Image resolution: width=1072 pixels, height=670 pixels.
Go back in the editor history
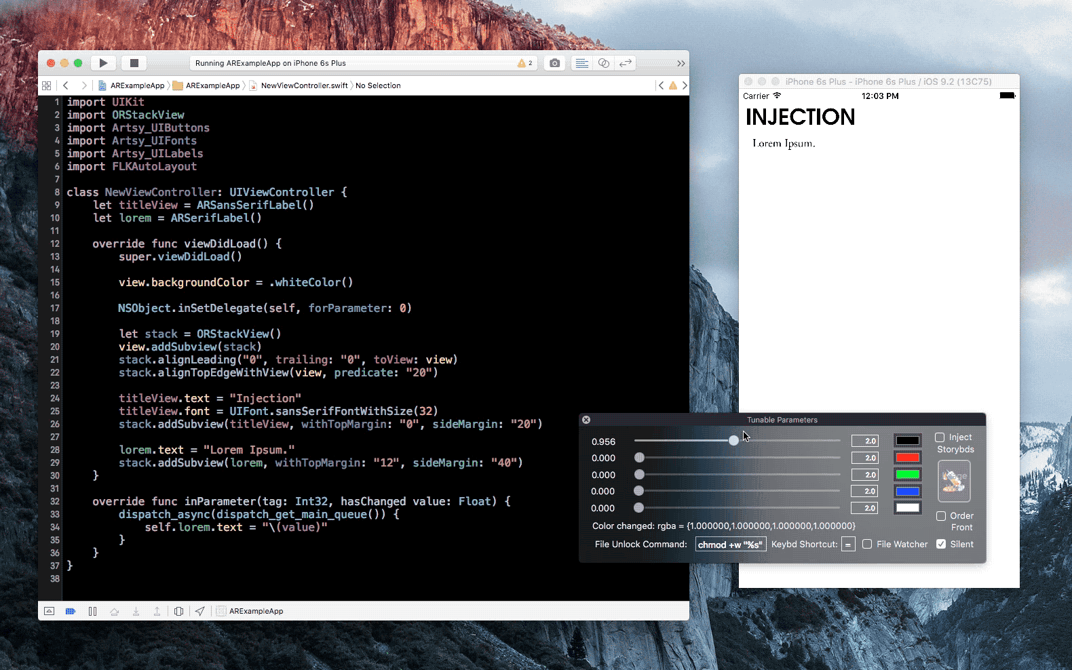66,85
